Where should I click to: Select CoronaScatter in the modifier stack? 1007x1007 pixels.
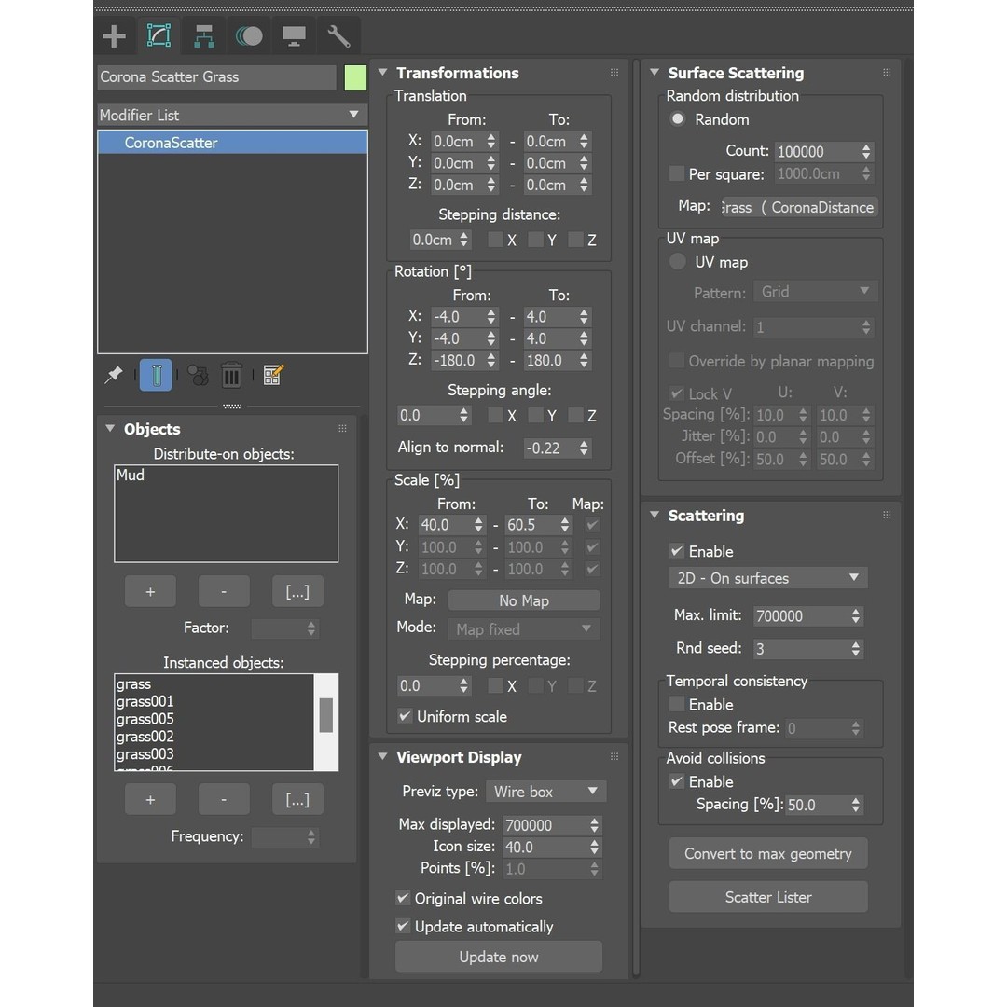232,143
